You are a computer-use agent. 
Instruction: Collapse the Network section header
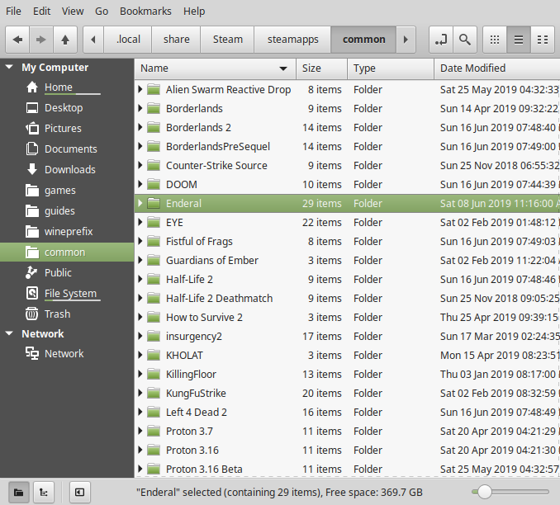point(9,333)
